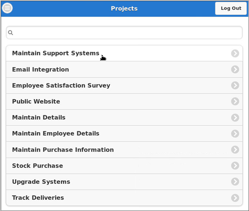249x211 pixels.
Task: Click arrow icon for Maintain Purchase Information
Action: click(235, 150)
